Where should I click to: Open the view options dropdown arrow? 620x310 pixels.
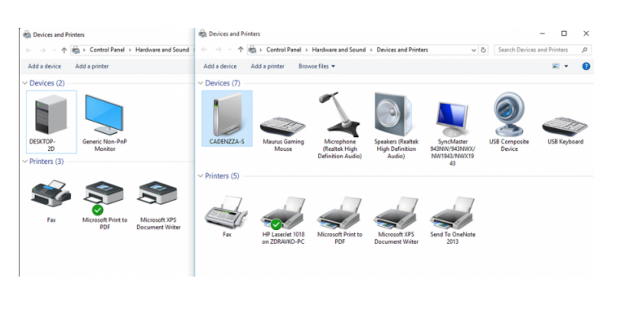[x=566, y=66]
